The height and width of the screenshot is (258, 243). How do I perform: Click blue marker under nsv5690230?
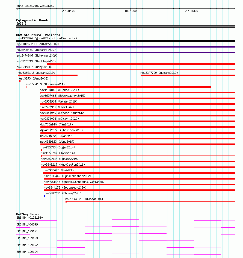(x=45, y=196)
